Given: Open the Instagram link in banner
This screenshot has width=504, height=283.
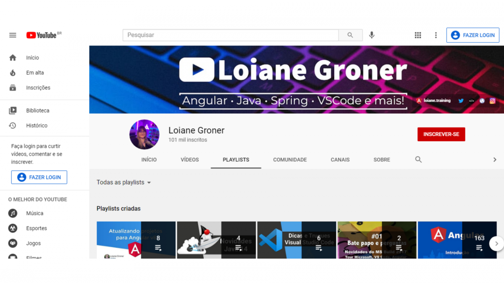Looking at the screenshot, I should coord(493,101).
